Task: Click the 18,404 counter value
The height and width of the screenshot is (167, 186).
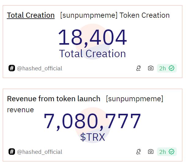Action: tap(92, 37)
